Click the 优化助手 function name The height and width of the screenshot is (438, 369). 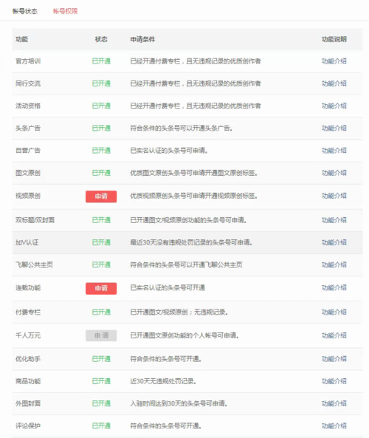28,359
